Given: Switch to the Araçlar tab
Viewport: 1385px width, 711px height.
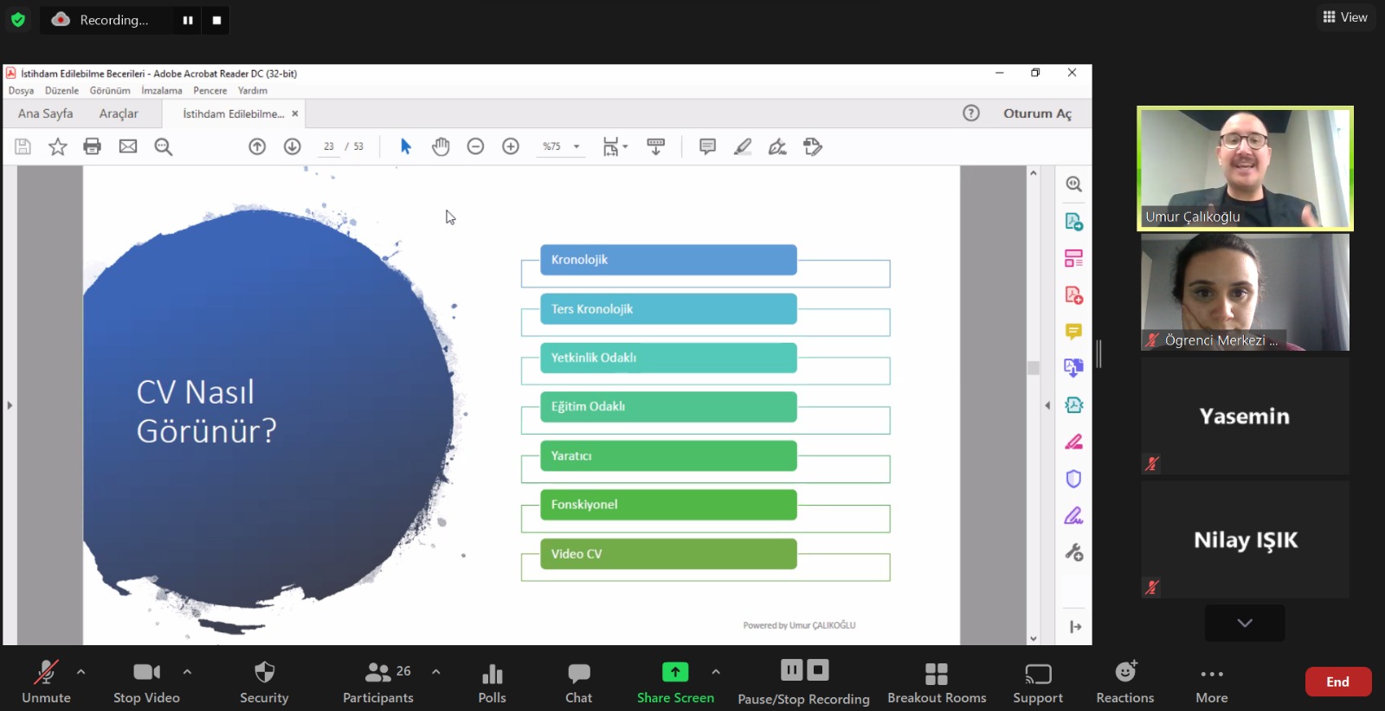Looking at the screenshot, I should pos(119,113).
